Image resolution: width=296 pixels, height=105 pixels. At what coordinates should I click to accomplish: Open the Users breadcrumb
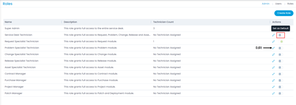(278, 3)
